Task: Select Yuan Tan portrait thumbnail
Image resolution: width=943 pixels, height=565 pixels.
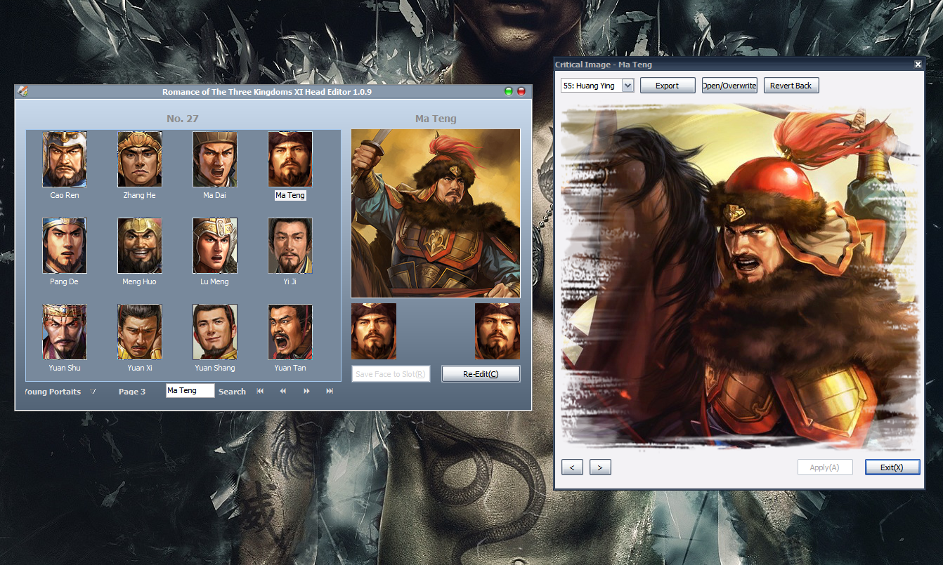Action: [290, 332]
